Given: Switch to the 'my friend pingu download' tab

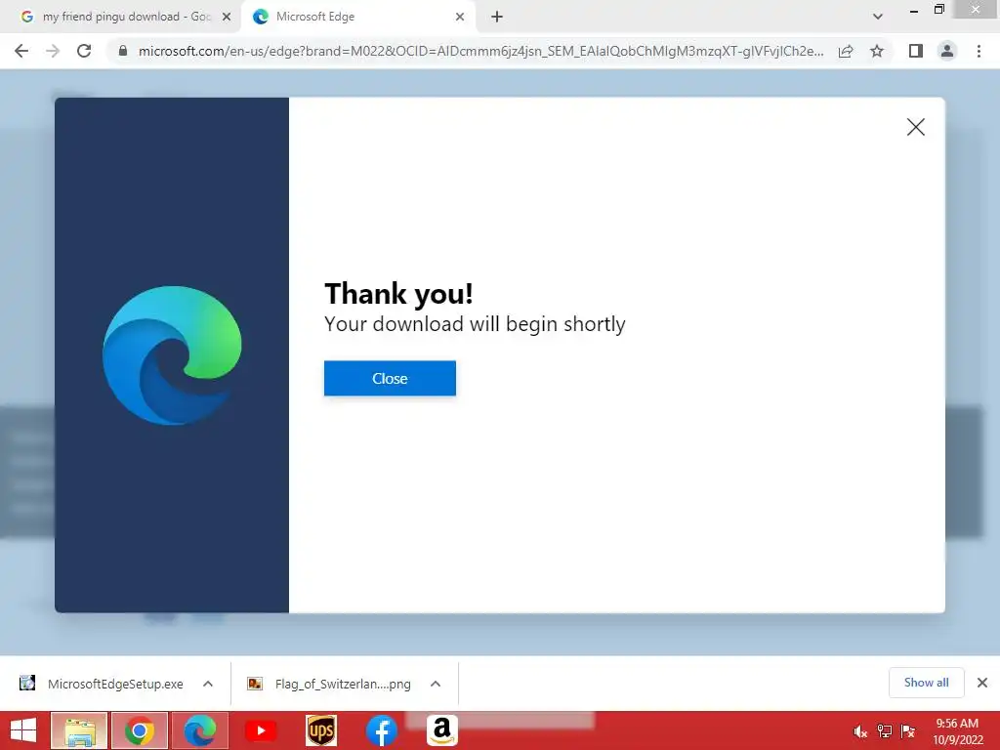Looking at the screenshot, I should tap(120, 17).
